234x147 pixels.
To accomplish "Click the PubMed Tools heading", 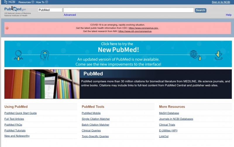I will [x=93, y=107].
